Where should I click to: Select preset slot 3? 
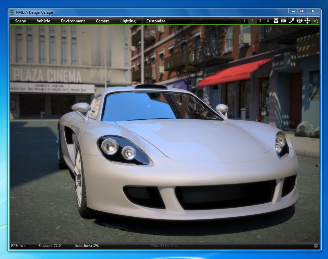pyautogui.click(x=260, y=21)
